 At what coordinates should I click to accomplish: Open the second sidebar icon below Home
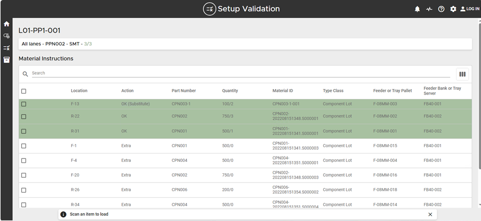[6, 36]
